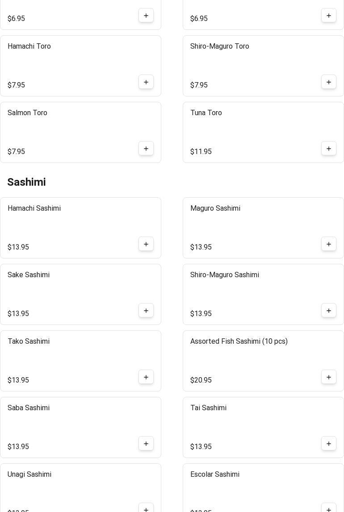Add Hamachi Sashimi using plus icon
The width and height of the screenshot is (344, 512).
point(146,244)
